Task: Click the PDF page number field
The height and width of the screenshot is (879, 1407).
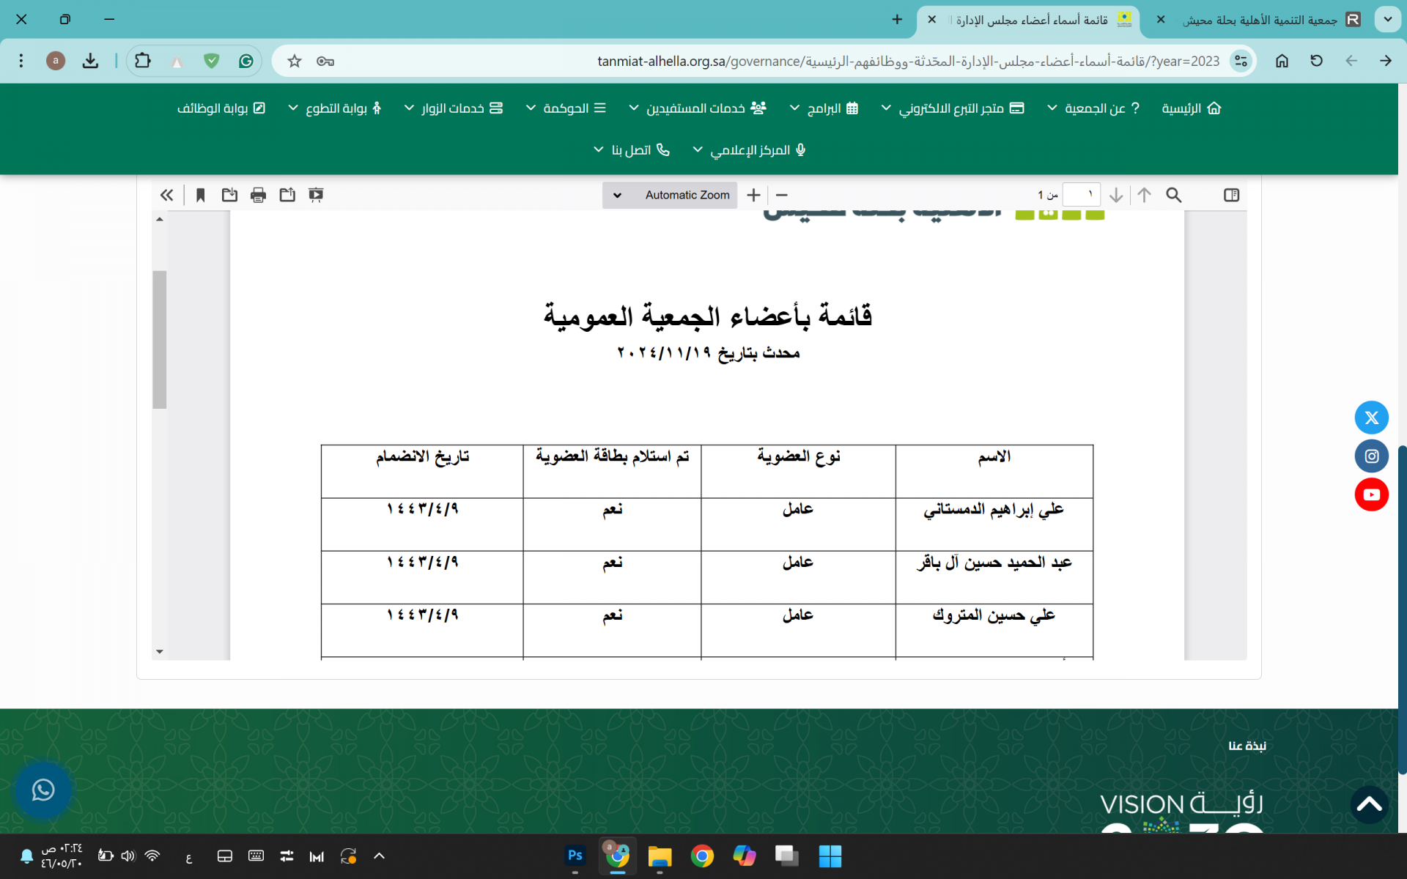Action: (x=1082, y=195)
